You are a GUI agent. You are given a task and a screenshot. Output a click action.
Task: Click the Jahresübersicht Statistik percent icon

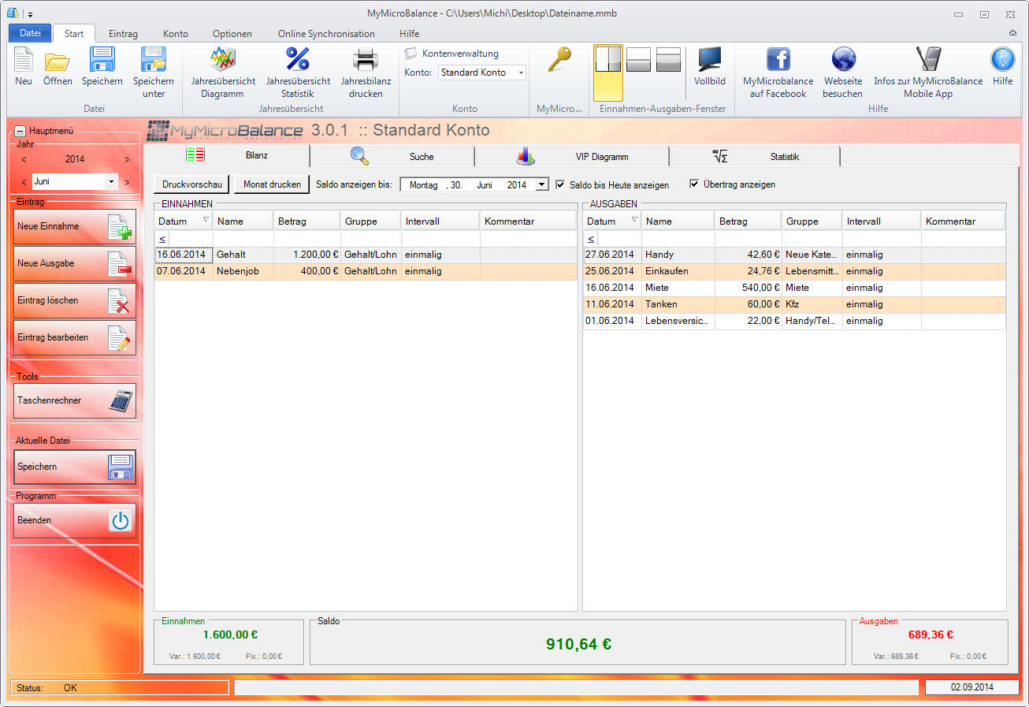pyautogui.click(x=298, y=61)
